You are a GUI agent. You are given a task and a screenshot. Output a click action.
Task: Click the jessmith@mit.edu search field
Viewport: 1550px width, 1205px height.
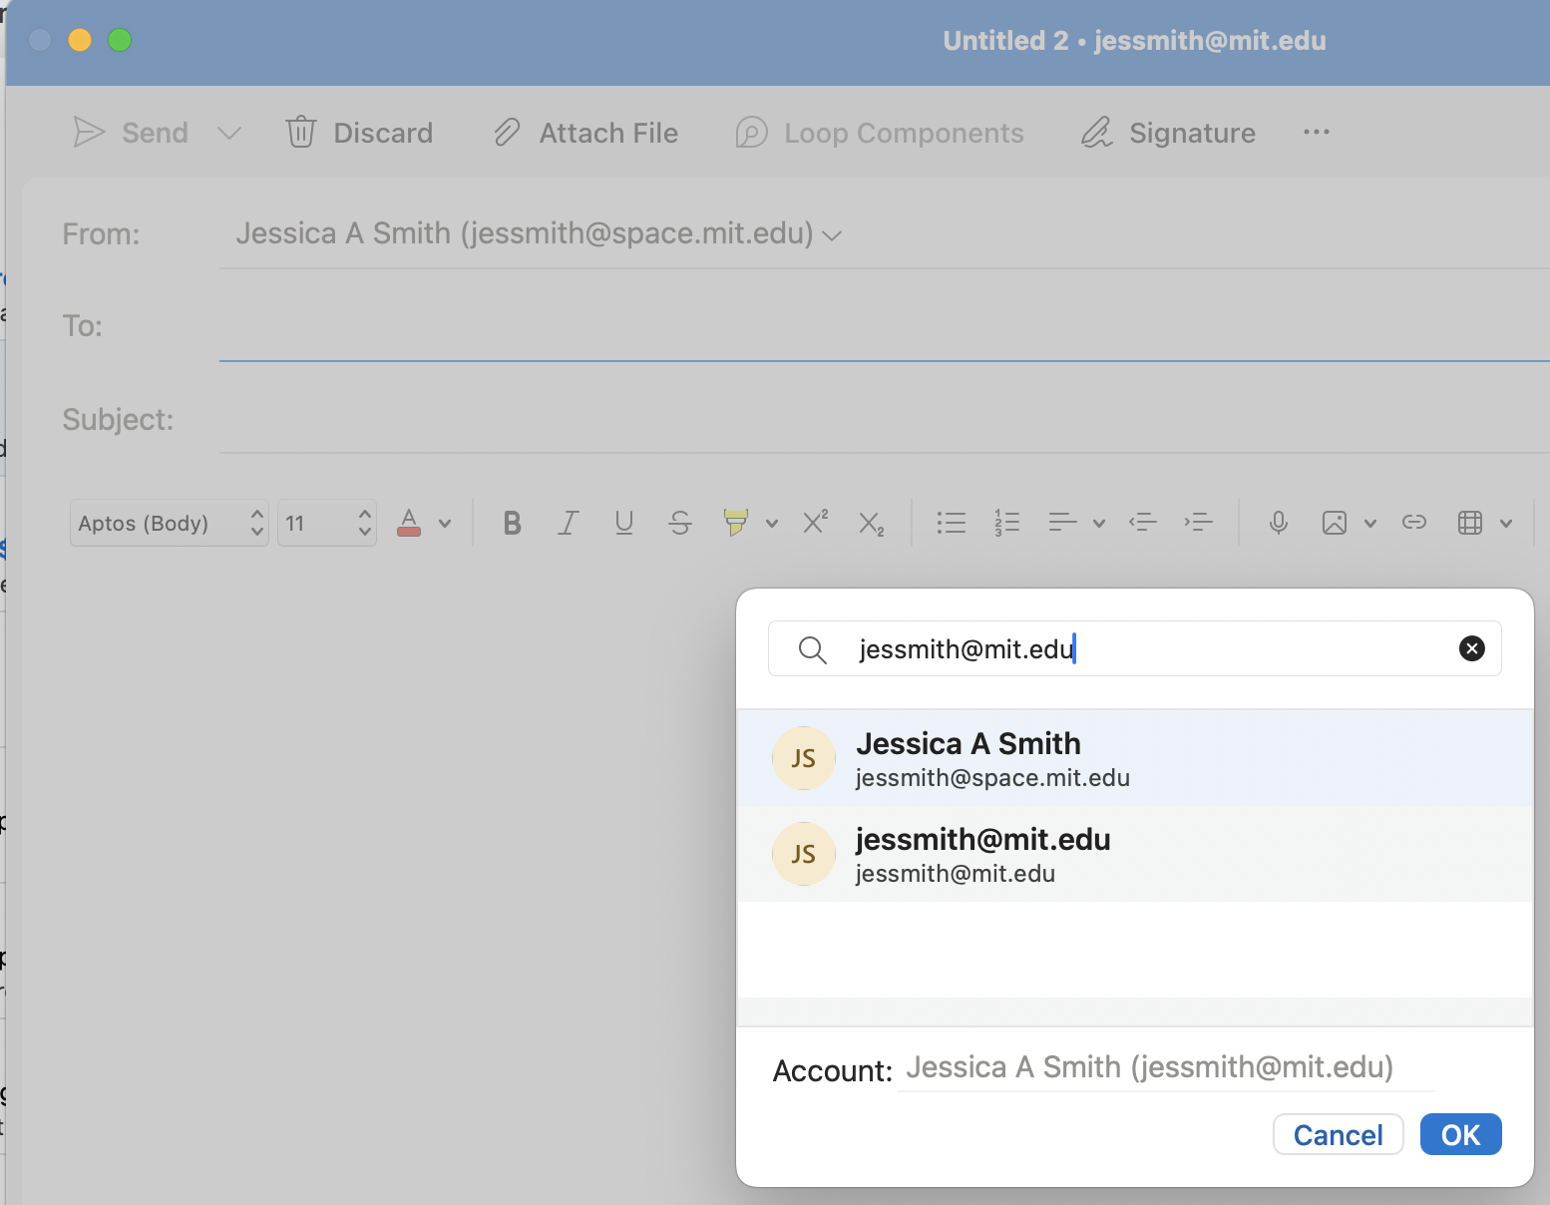(x=1134, y=648)
